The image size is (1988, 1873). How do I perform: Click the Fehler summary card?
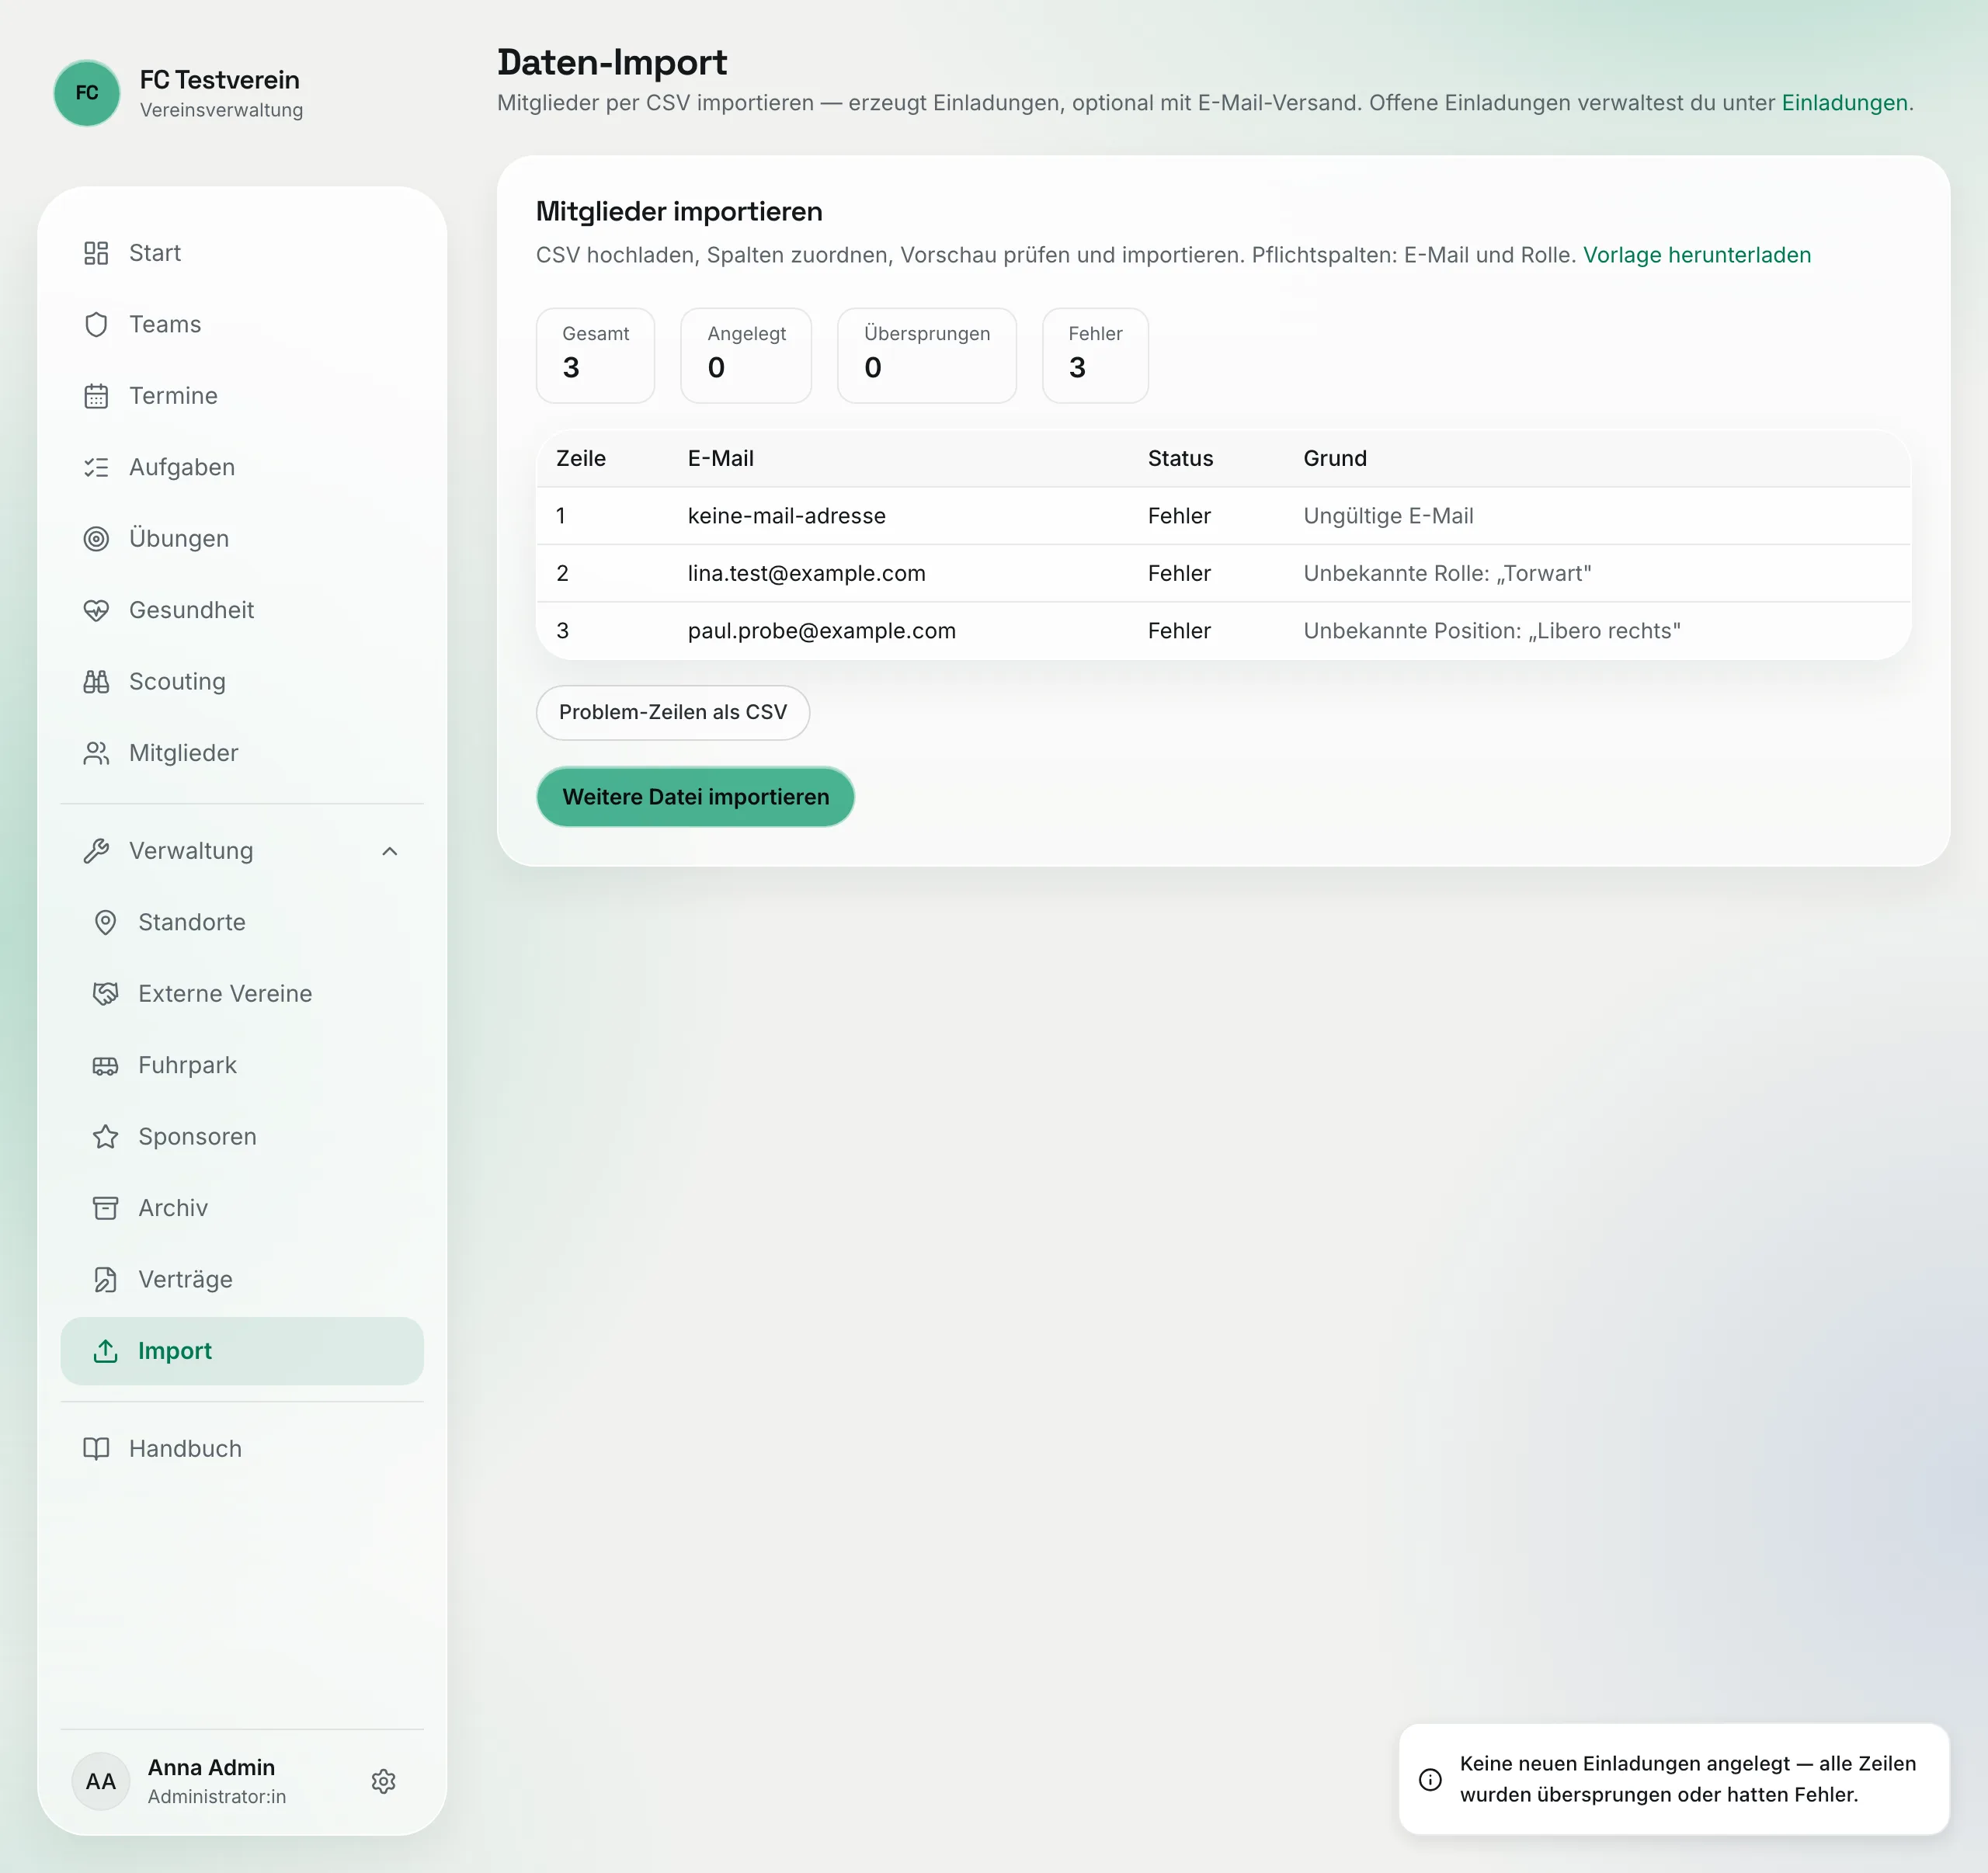(x=1095, y=355)
